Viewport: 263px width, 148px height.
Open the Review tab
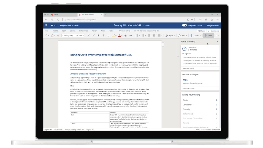click(x=94, y=31)
